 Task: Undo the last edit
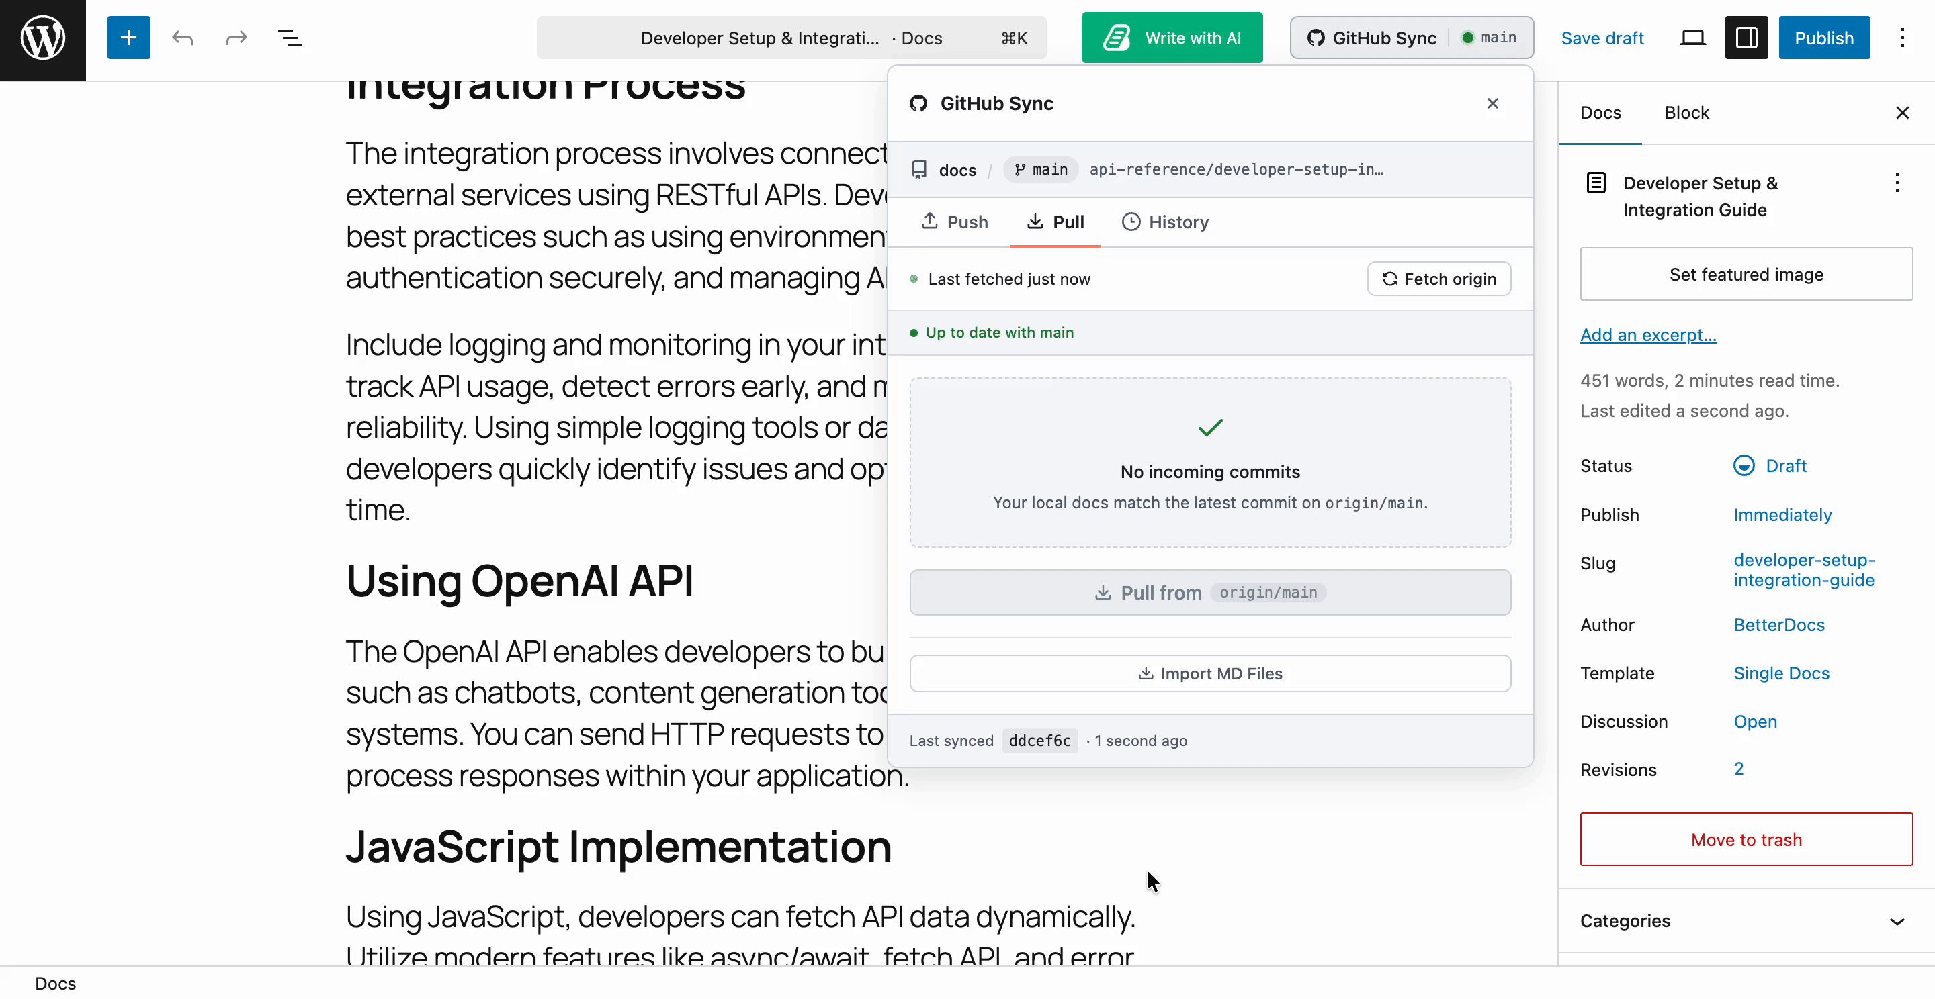tap(183, 38)
